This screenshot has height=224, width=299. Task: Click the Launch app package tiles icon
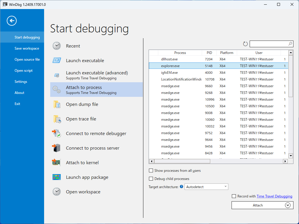[x=57, y=177]
